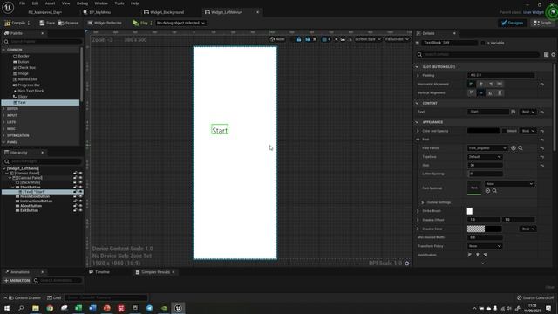Select InstructionsButton in Hierarchy

37,201
